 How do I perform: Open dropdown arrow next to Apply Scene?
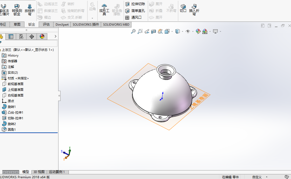point(210,31)
